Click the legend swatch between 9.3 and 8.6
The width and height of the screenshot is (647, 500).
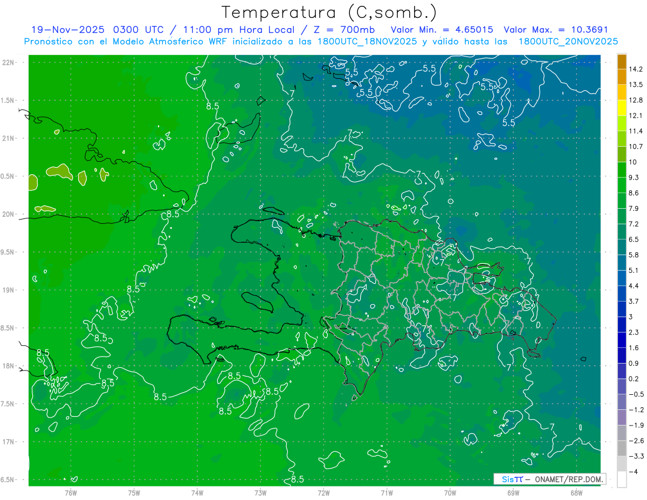[622, 185]
